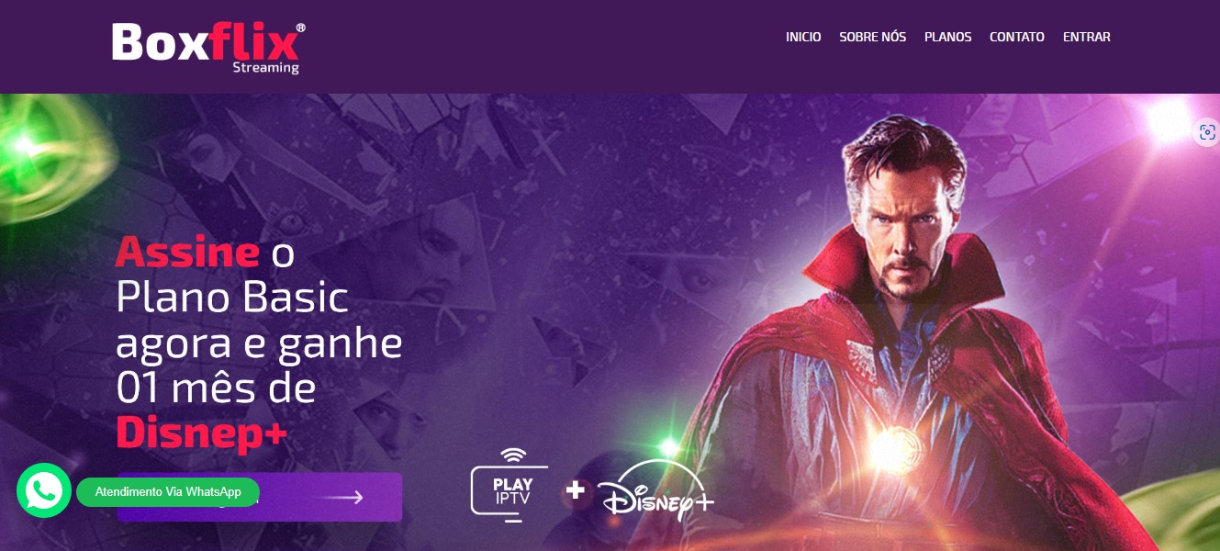This screenshot has height=551, width=1220.
Task: Click the Plano Basic headline text
Action: point(232,298)
